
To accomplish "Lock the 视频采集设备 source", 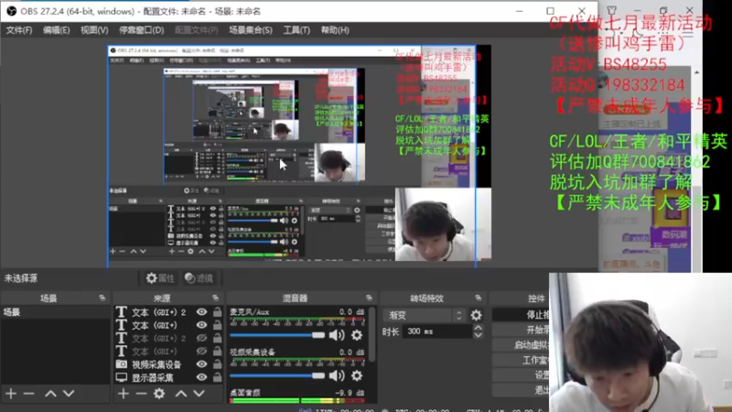I will pos(217,364).
